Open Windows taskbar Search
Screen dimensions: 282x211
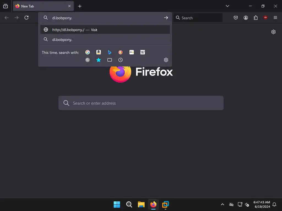129,204
